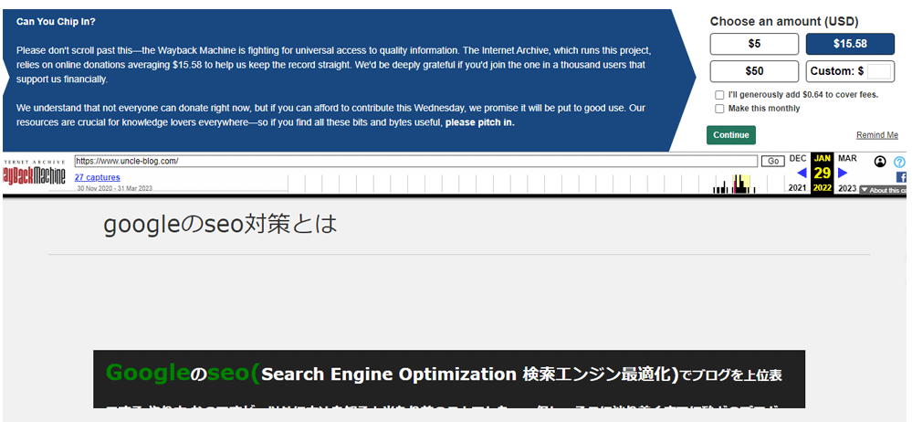Select the $5 donation amount

coord(754,44)
